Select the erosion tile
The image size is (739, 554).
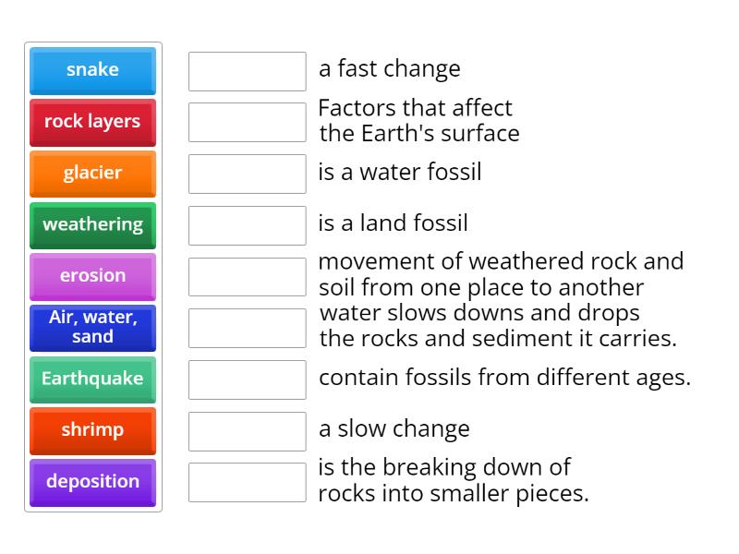pos(92,276)
